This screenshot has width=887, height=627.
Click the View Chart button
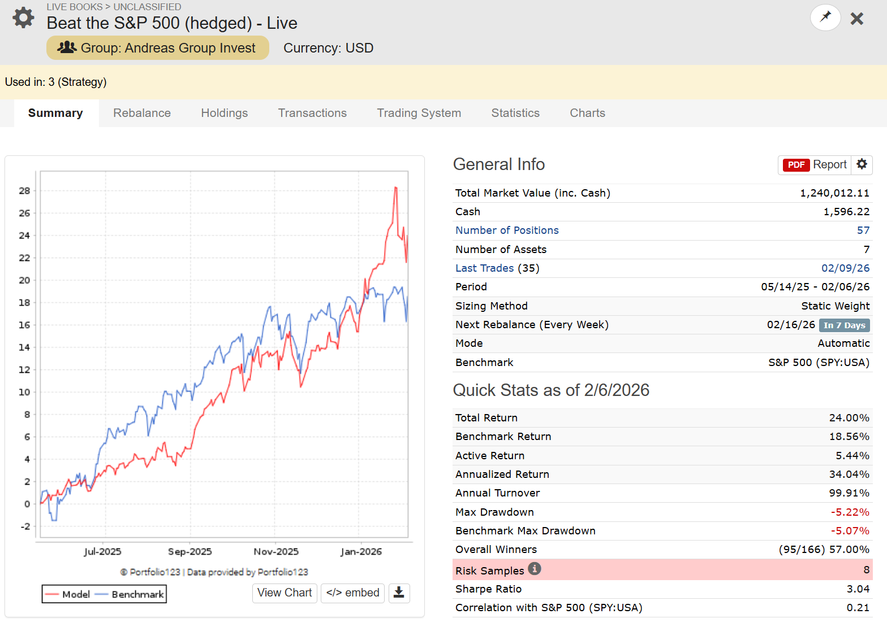(285, 593)
